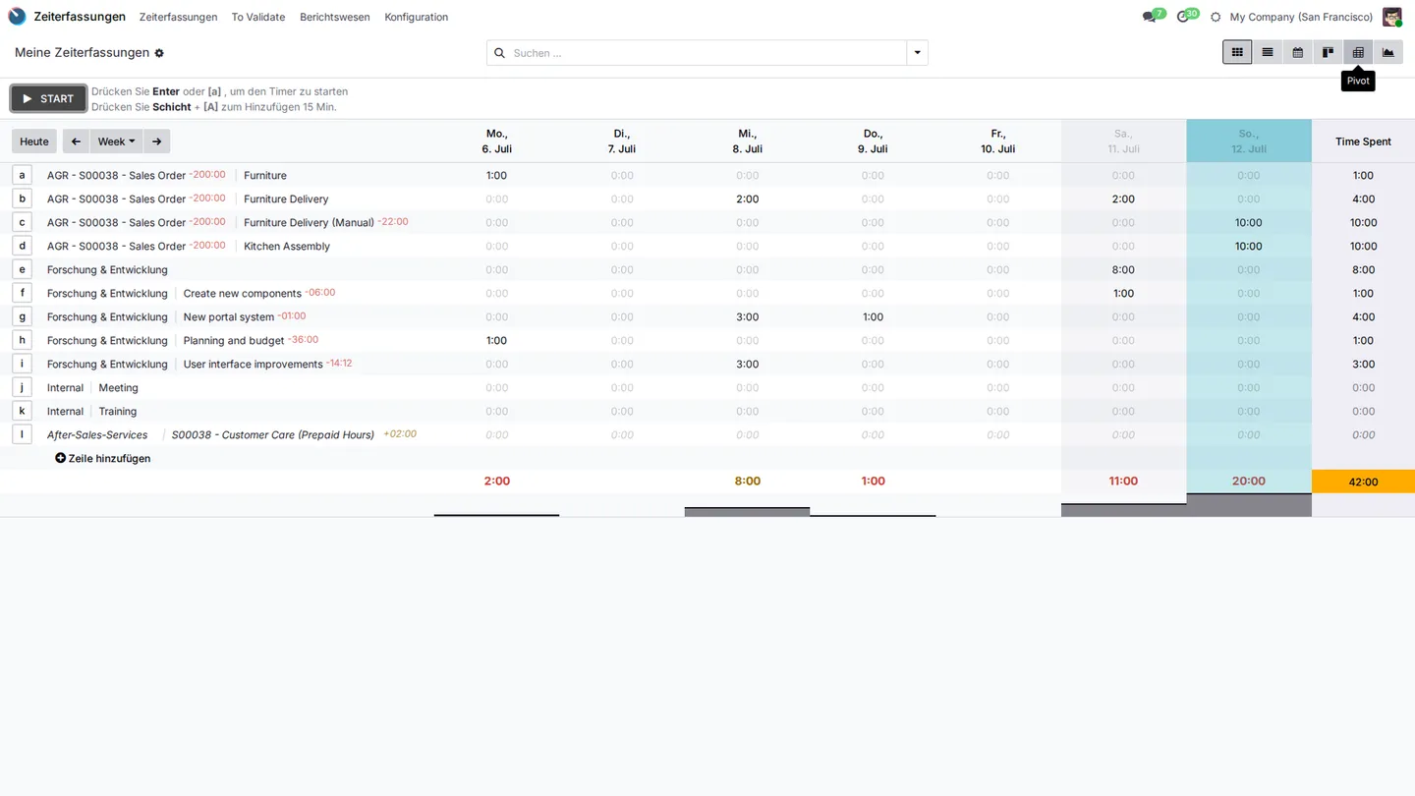This screenshot has height=796, width=1415.
Task: Click Internal Meeting row label
Action: point(92,388)
